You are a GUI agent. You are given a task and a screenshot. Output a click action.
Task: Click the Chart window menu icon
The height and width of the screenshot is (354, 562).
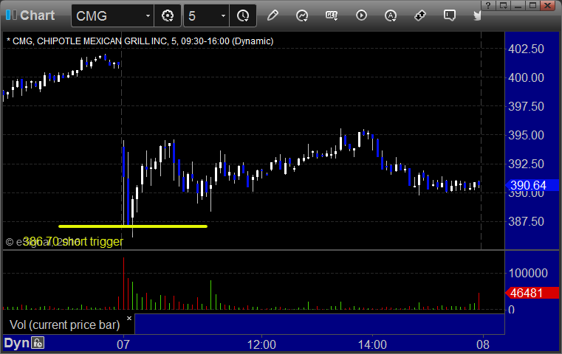pos(11,15)
